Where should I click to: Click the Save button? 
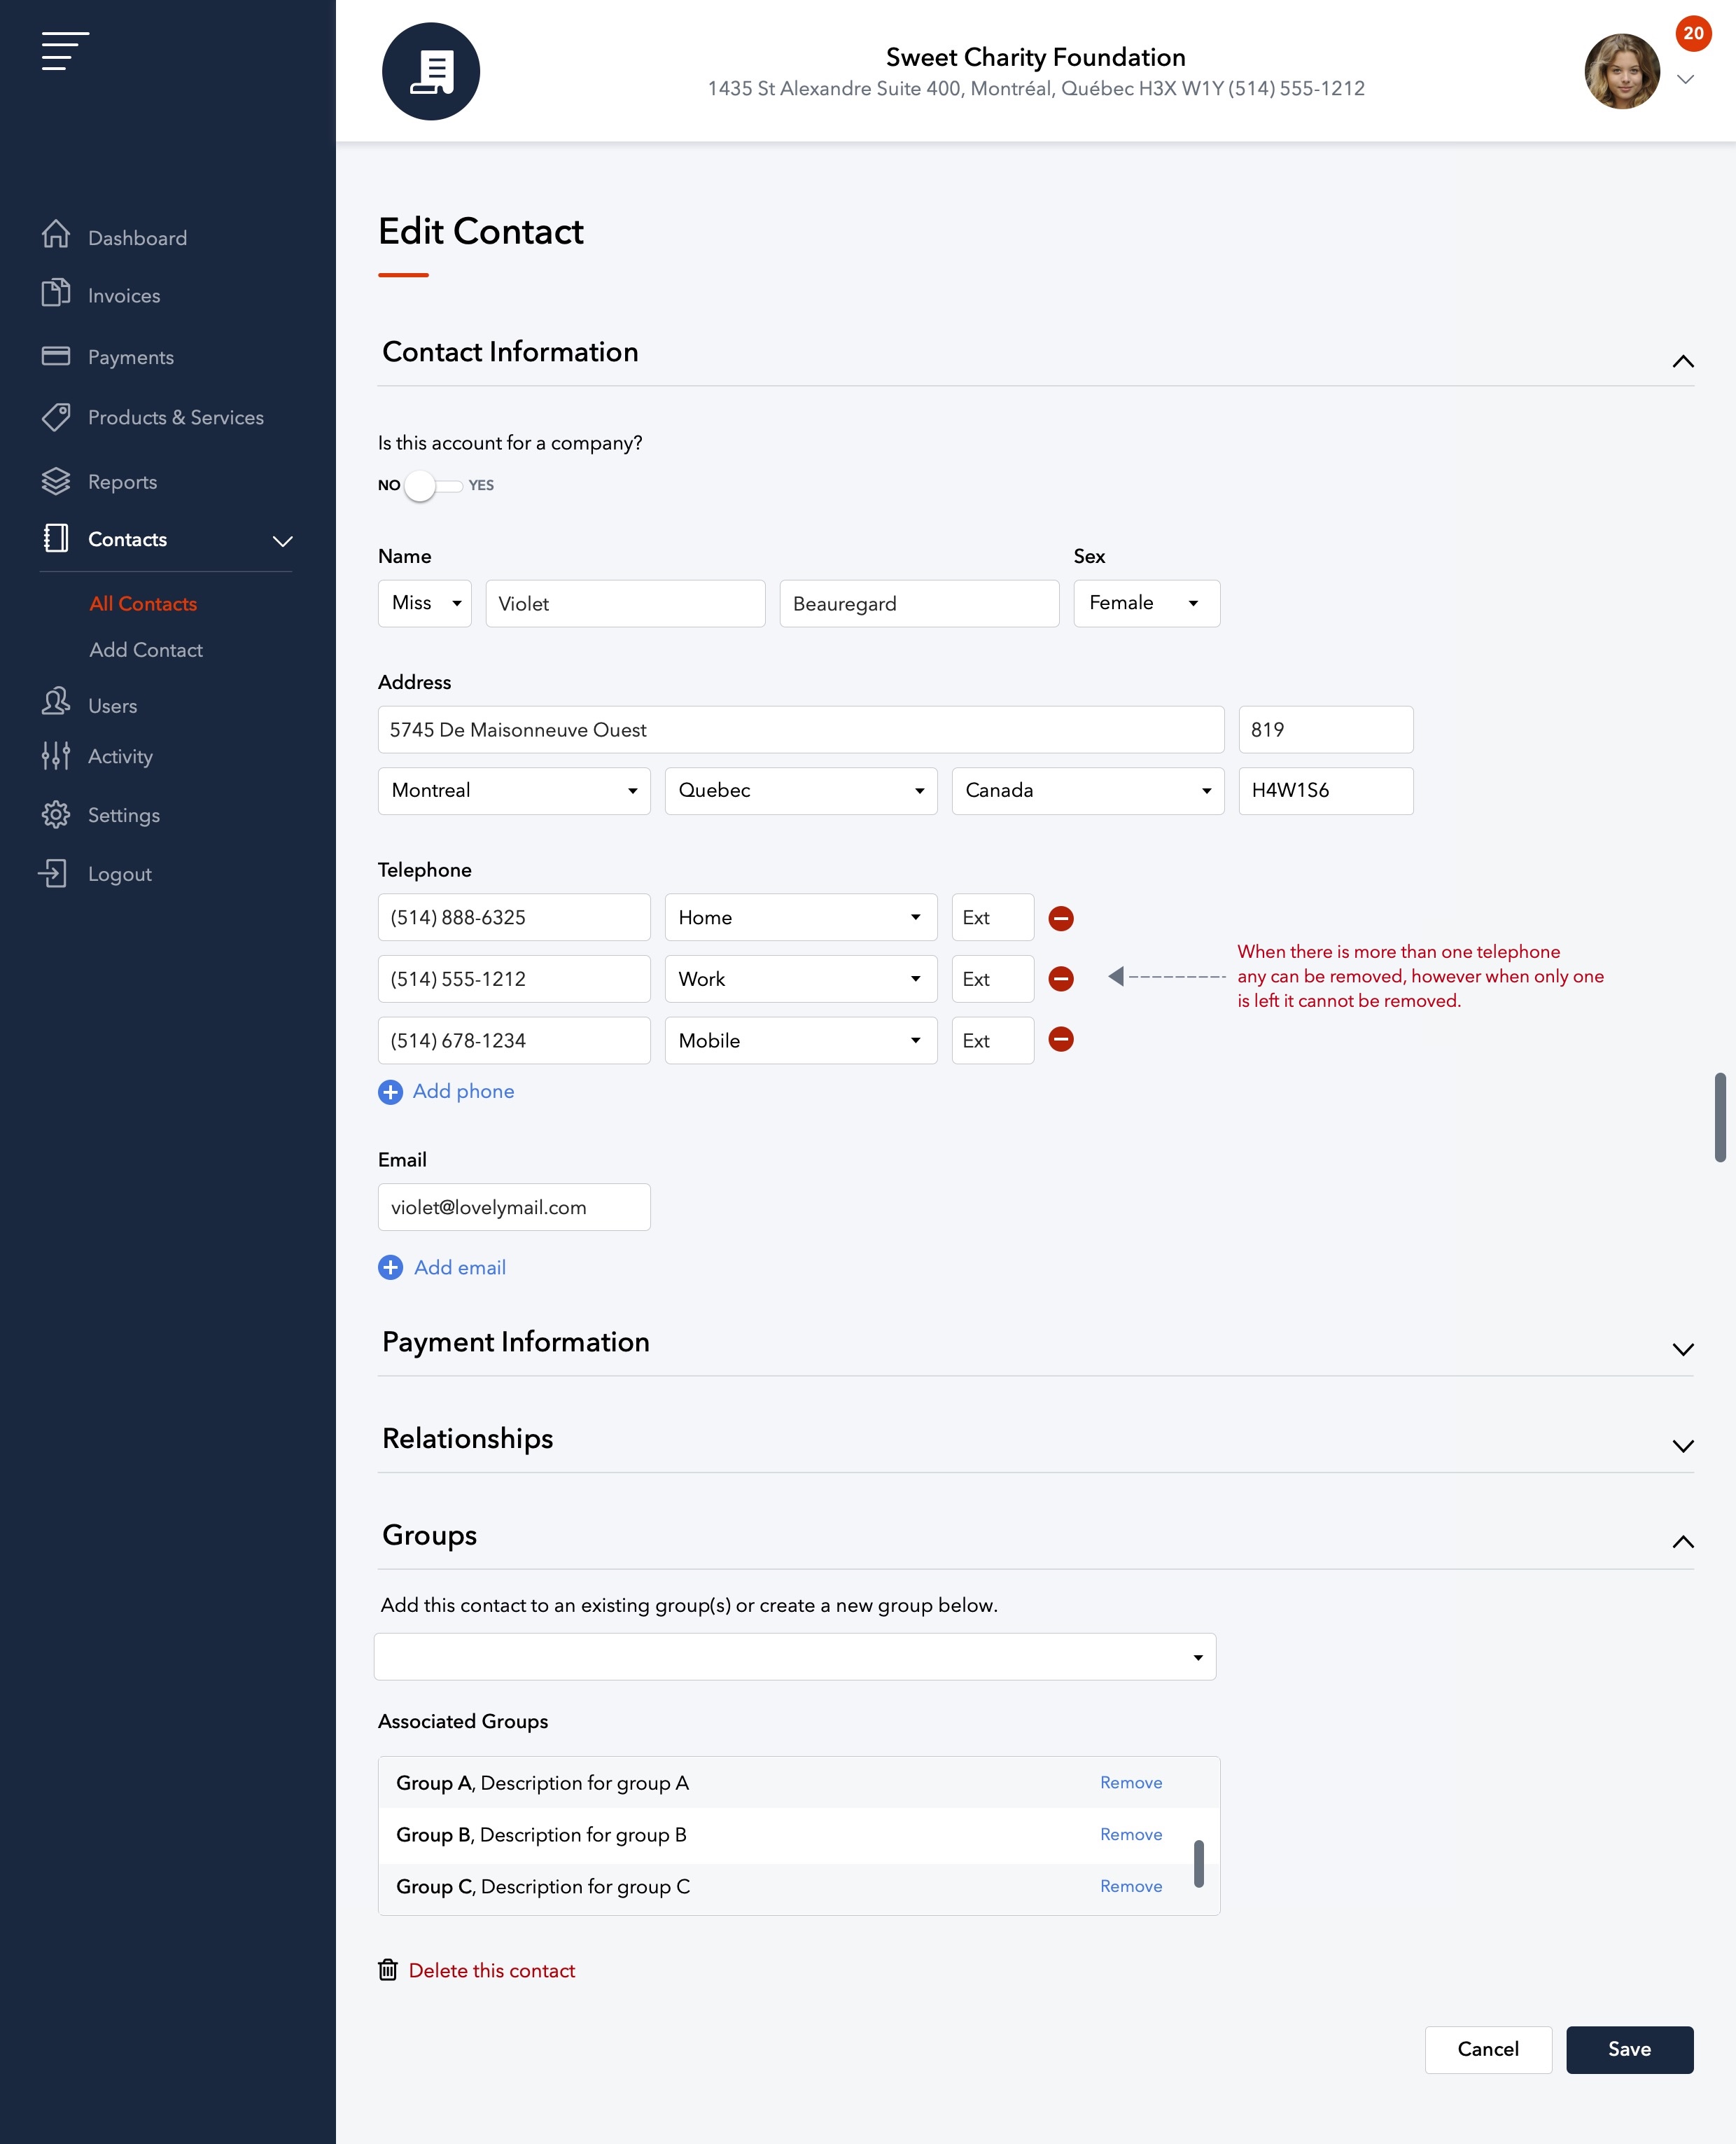(x=1630, y=2050)
